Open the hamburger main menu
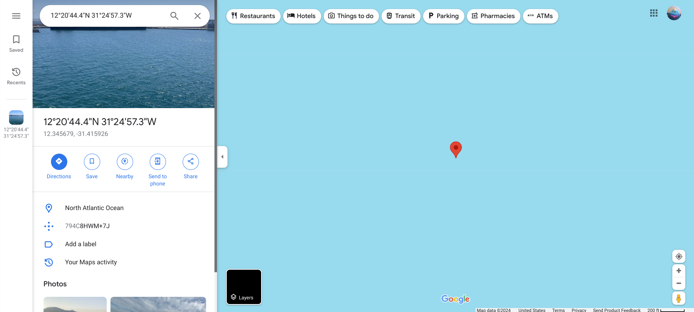Viewport: 694px width, 312px height. point(16,16)
